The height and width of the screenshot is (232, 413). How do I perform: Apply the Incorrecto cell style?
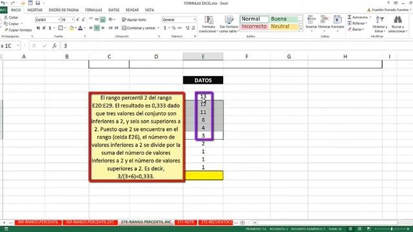point(254,26)
